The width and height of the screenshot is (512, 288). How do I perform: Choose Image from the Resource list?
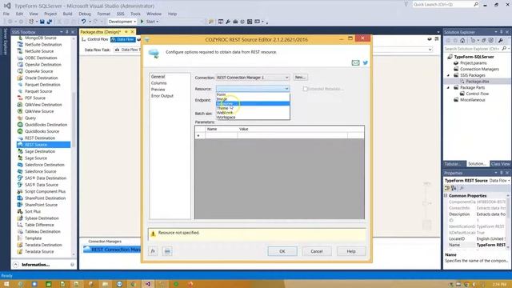tap(253, 99)
